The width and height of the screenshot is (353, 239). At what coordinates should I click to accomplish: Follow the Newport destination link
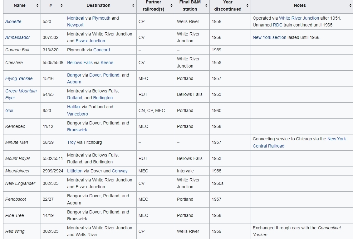(75, 25)
